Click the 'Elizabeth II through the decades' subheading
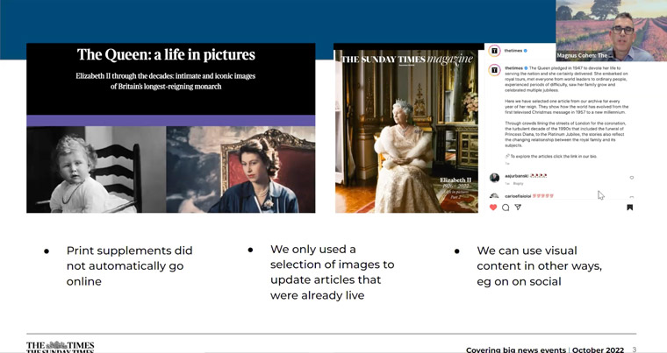The image size is (667, 353). (166, 81)
